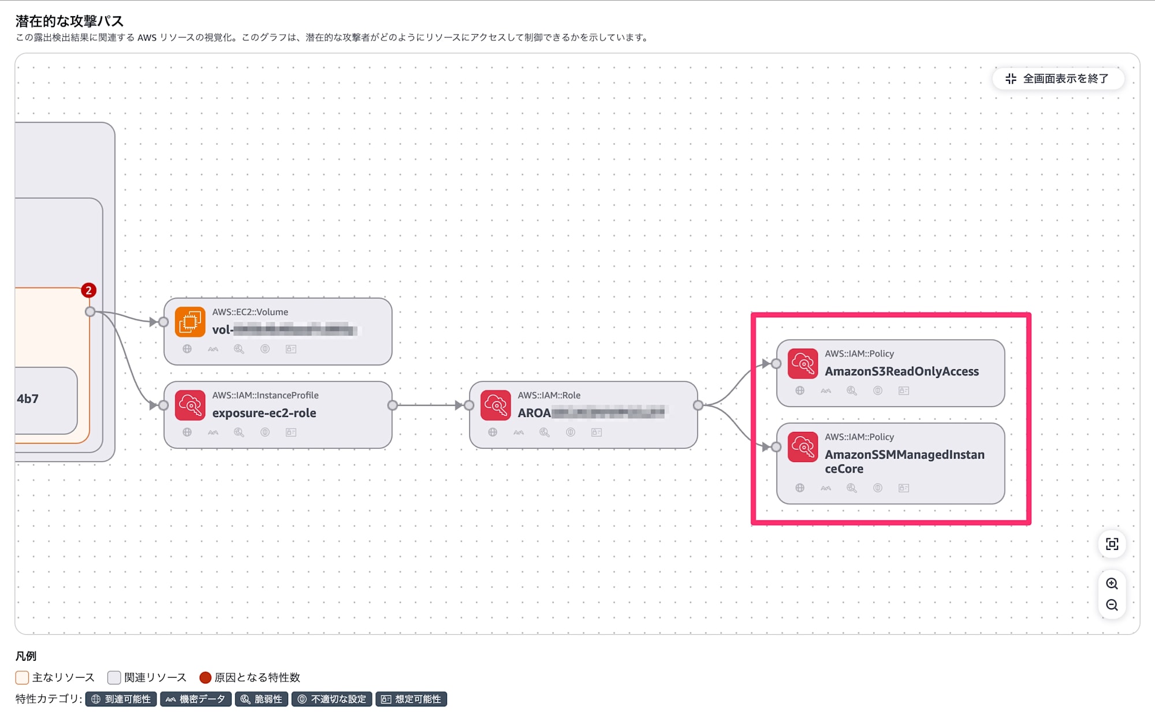Click the output connector of exposure-ec2-role node
The width and height of the screenshot is (1155, 722).
tap(393, 405)
